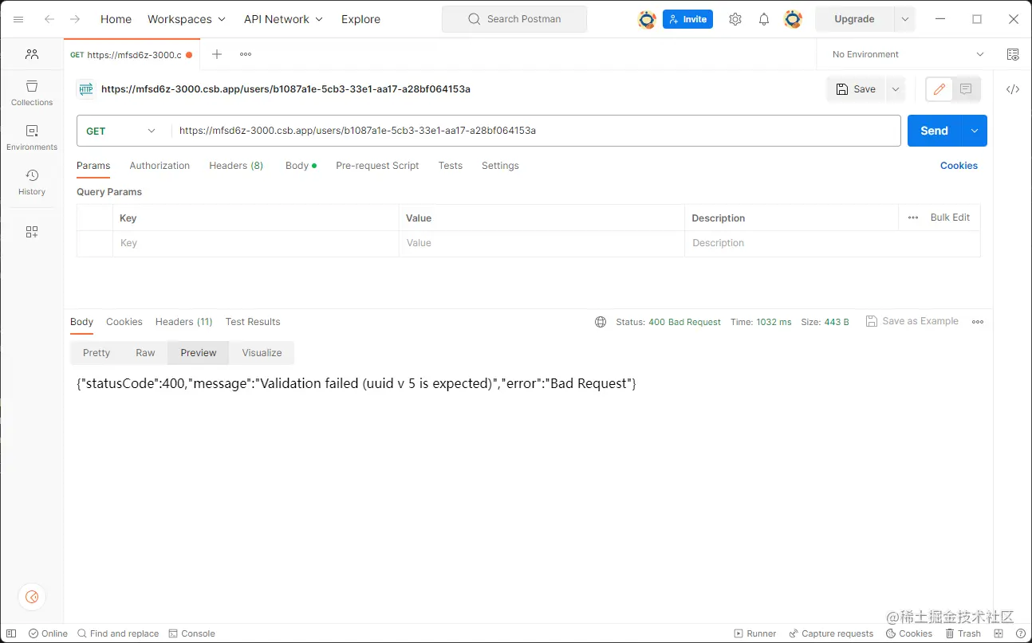Open the Test Results tab
This screenshot has height=643, width=1032.
pos(253,322)
